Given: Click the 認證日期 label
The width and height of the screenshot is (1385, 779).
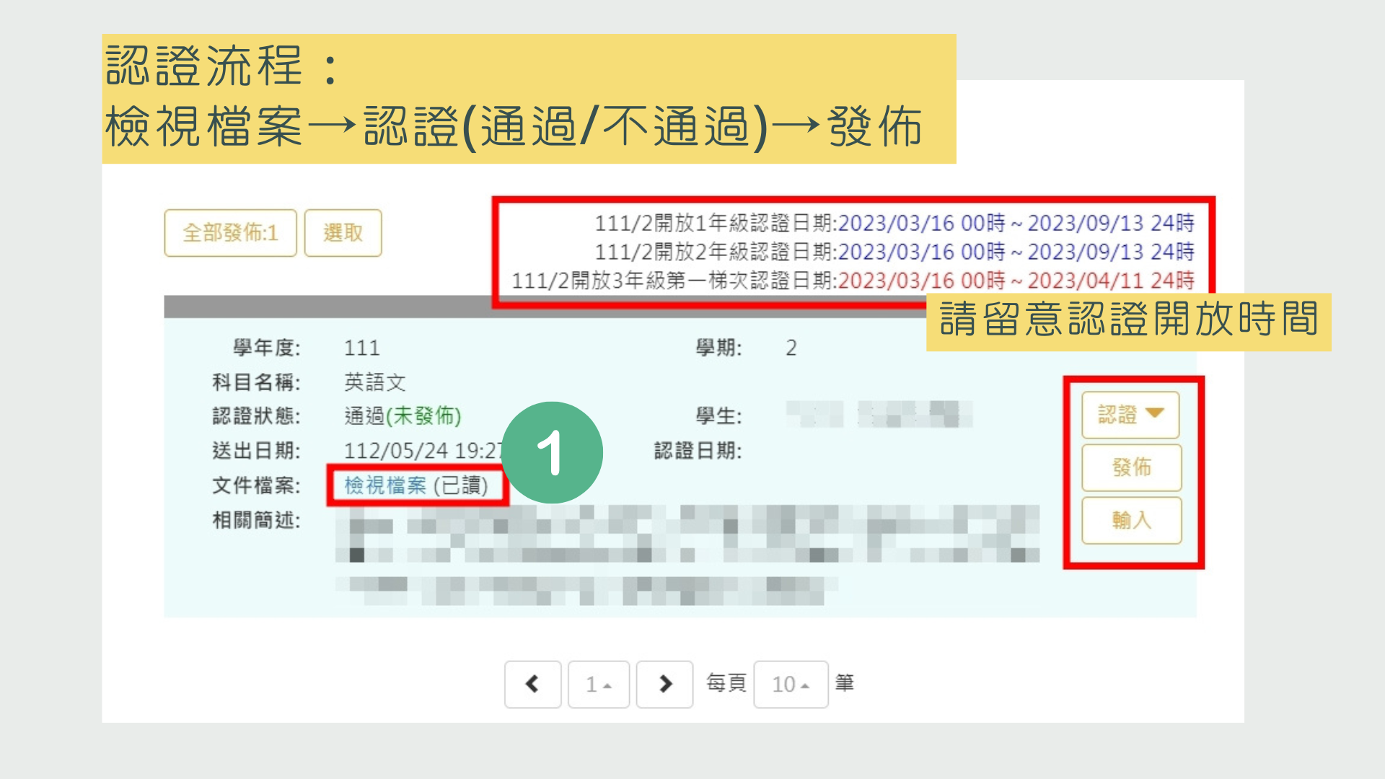Looking at the screenshot, I should 698,451.
